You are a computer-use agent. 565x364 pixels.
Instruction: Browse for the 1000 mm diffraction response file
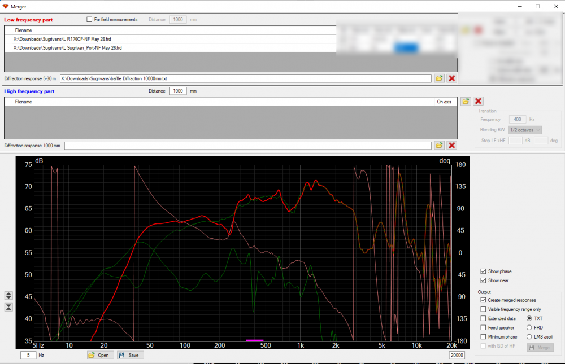(x=439, y=146)
